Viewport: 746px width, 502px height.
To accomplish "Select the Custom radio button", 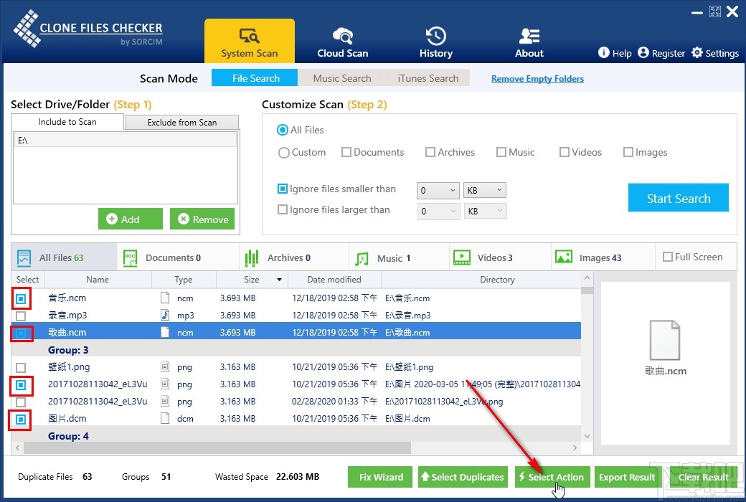I will tap(284, 153).
